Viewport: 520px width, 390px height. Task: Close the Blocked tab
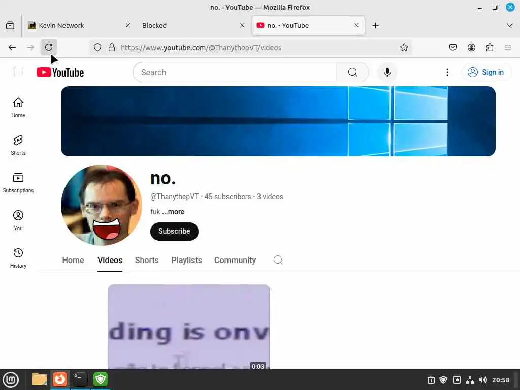click(242, 25)
